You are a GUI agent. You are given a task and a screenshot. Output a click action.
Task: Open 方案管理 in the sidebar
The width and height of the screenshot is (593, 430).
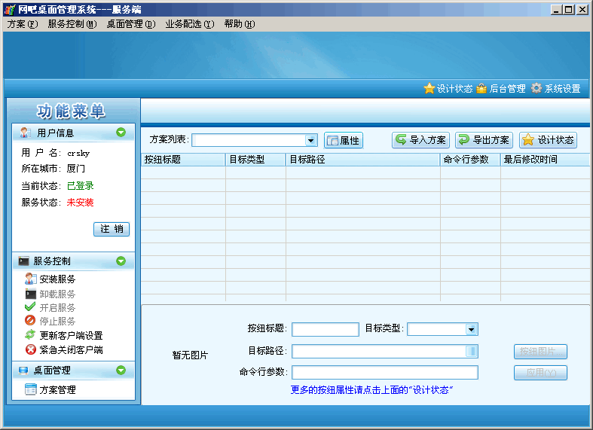(57, 390)
